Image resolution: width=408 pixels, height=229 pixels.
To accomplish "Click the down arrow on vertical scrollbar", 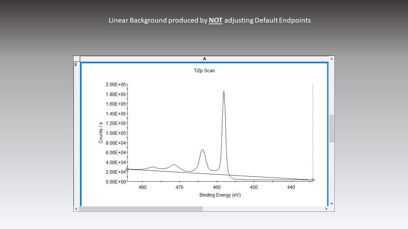I will pyautogui.click(x=331, y=203).
